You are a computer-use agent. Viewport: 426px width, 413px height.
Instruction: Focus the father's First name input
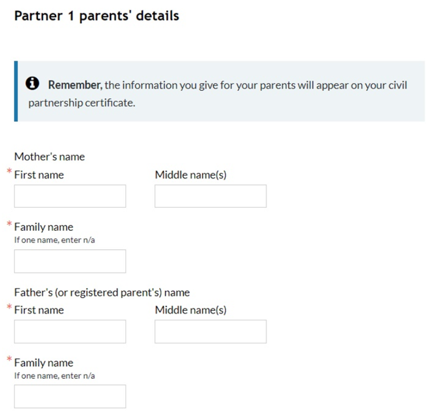[70, 331]
